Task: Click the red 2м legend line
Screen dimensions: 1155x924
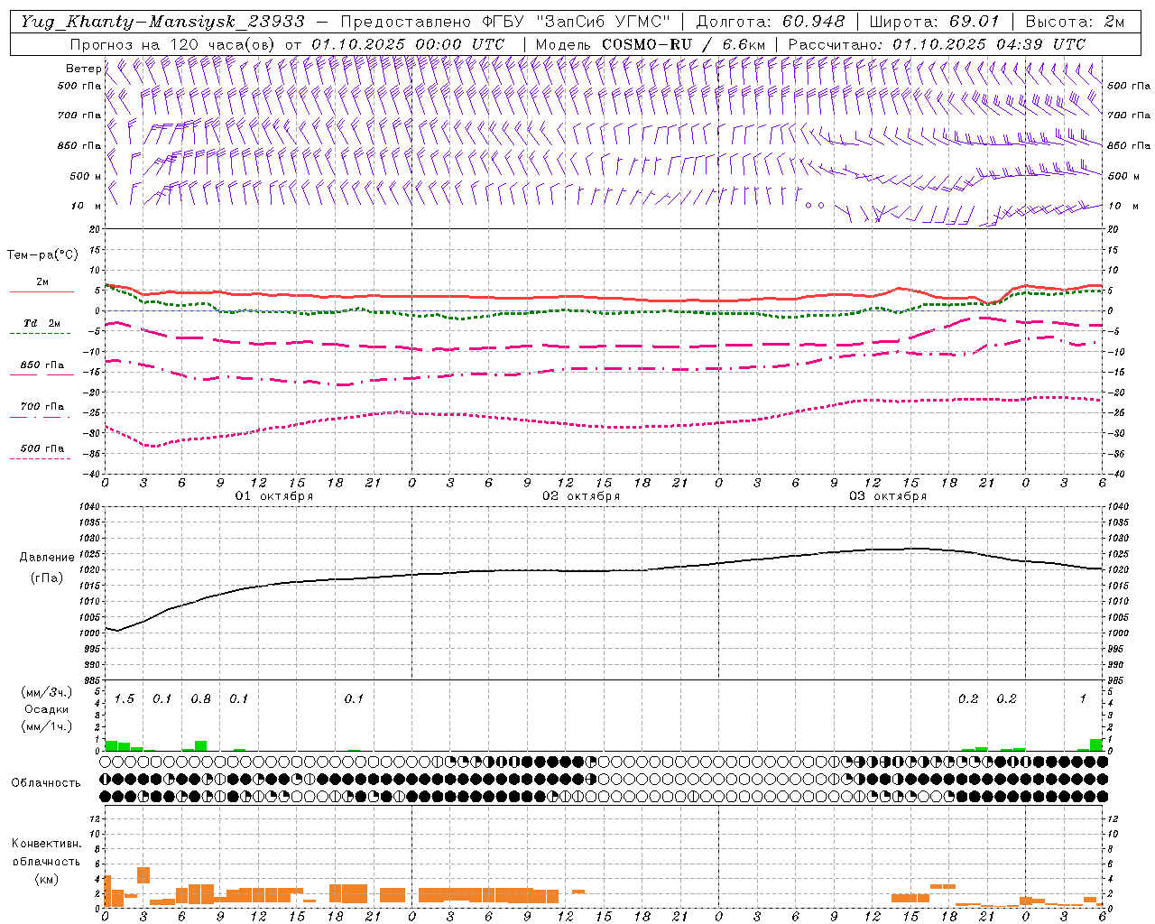Action: pyautogui.click(x=42, y=291)
